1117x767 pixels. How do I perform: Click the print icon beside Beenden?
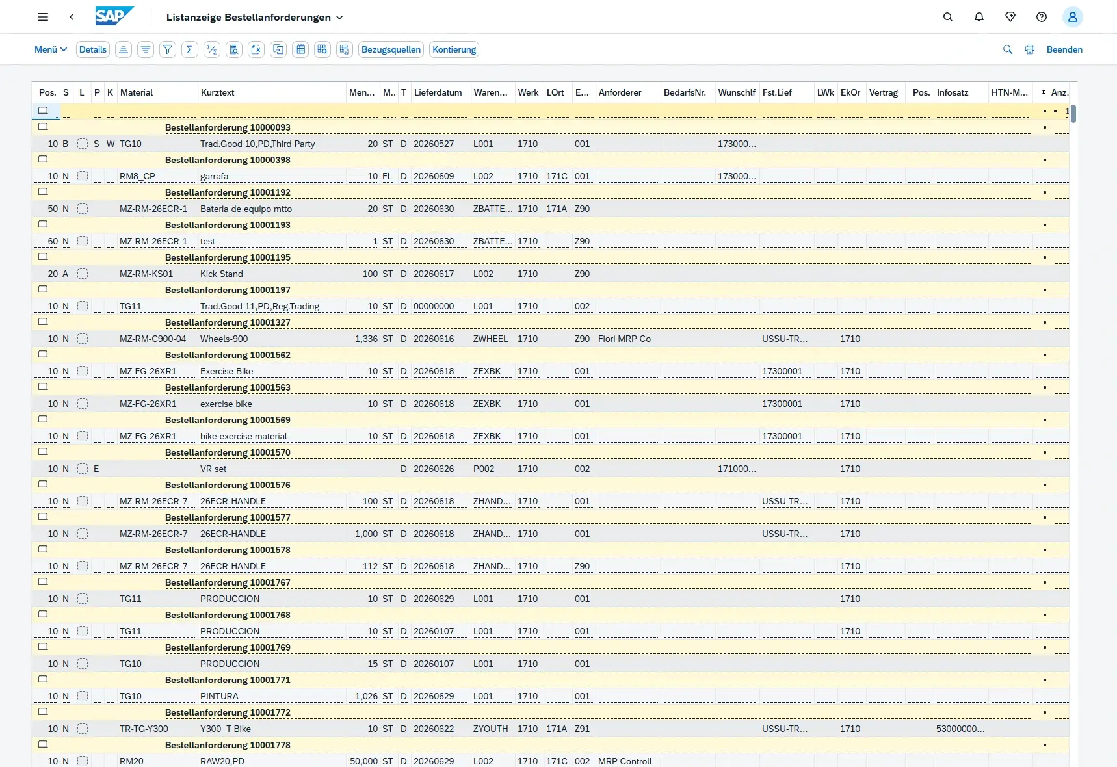click(x=1030, y=49)
